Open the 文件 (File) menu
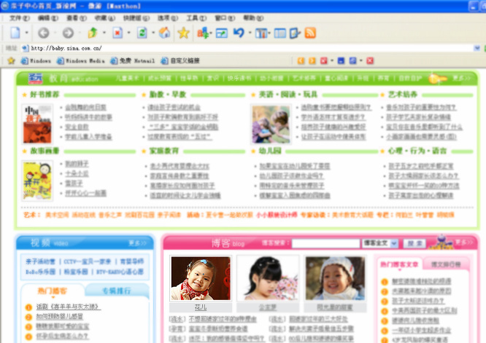The image size is (486, 343). tap(20, 17)
